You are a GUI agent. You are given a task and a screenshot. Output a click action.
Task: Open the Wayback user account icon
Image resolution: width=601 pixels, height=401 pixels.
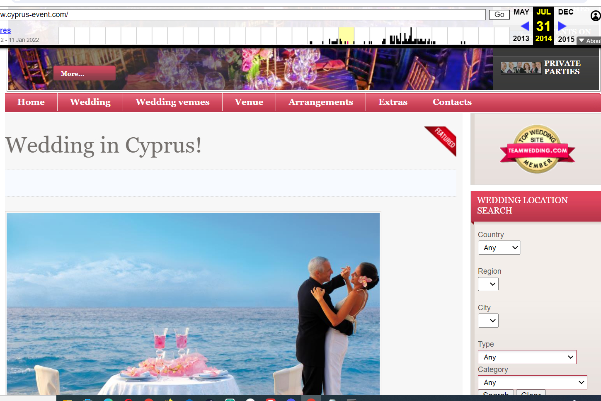[x=595, y=16]
